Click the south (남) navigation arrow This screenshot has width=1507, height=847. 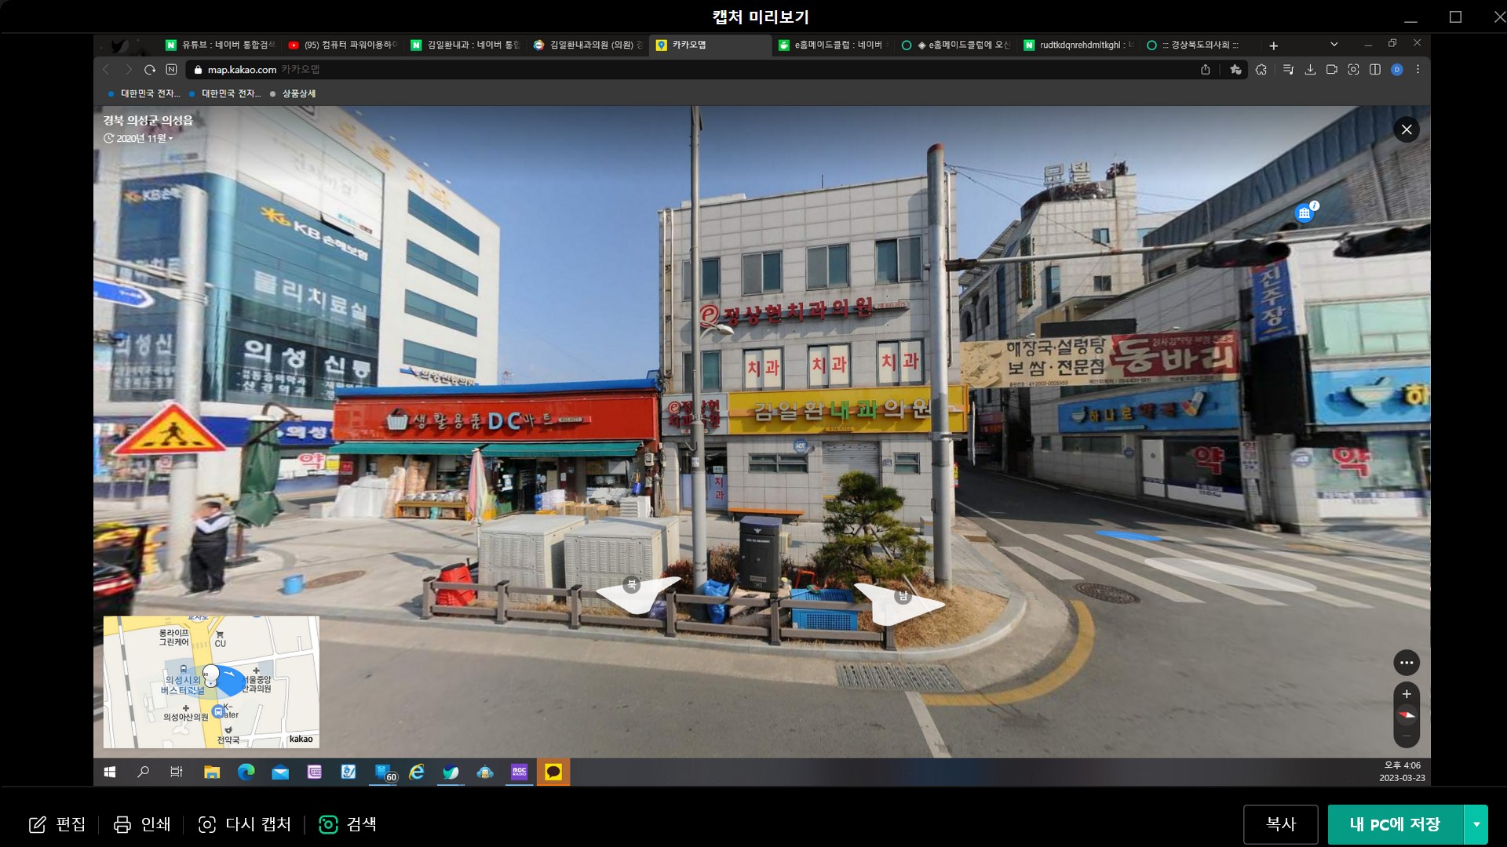[899, 603]
